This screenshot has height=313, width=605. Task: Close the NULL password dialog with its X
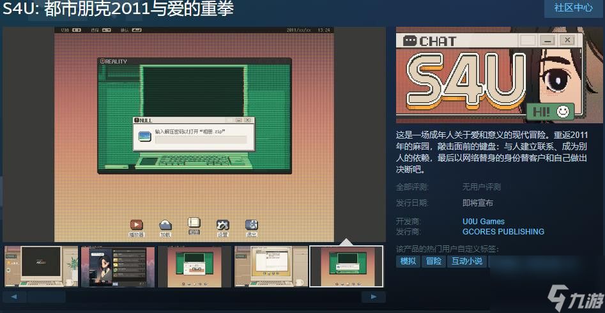pos(248,120)
